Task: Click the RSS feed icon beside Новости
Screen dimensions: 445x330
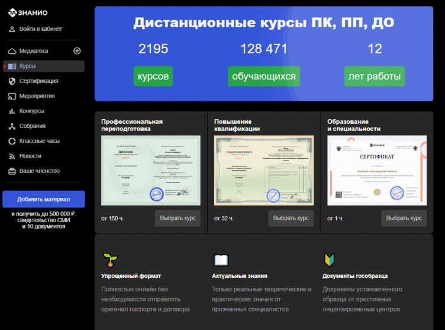Action: (12, 156)
